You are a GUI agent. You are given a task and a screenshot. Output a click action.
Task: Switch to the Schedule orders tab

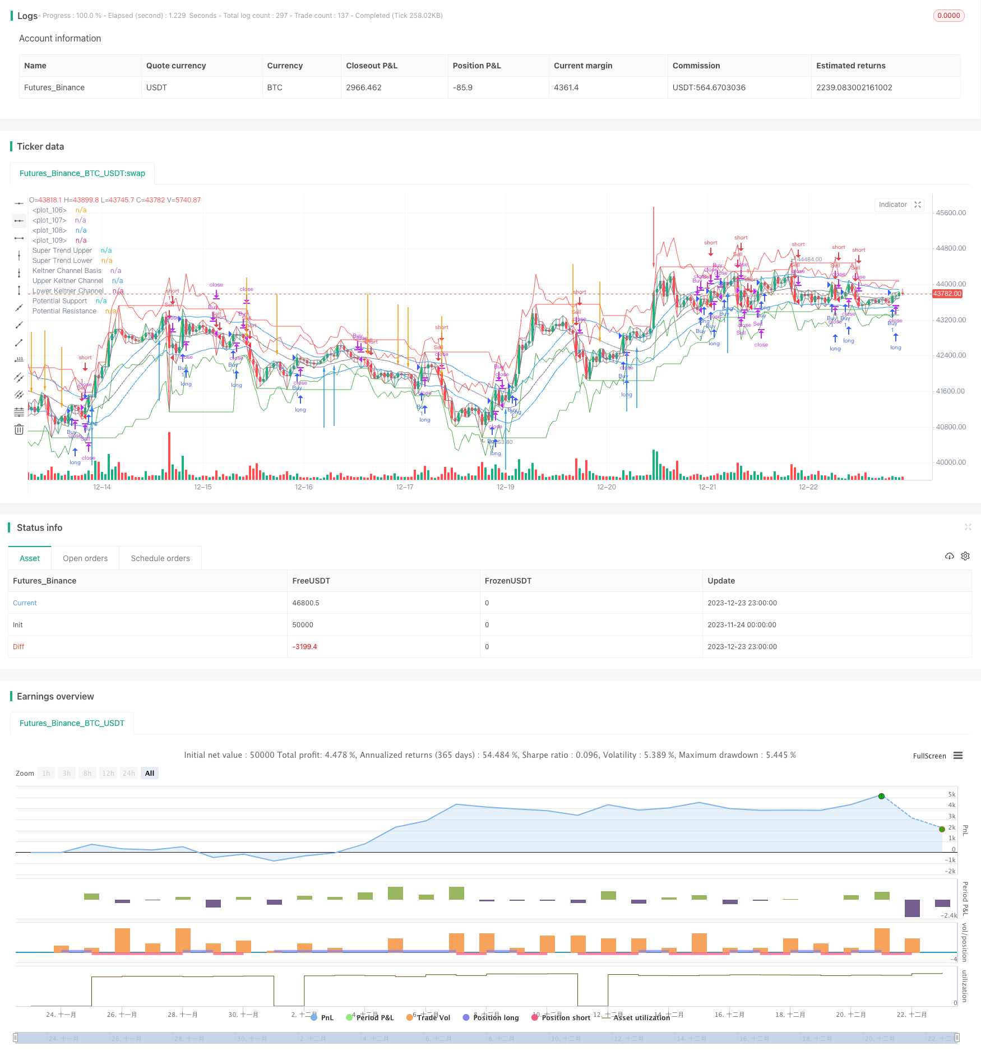click(160, 558)
